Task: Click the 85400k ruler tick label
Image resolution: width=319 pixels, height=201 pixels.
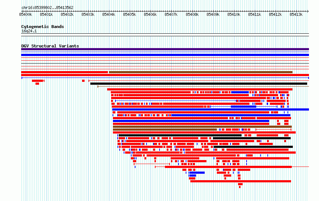Action: point(26,14)
